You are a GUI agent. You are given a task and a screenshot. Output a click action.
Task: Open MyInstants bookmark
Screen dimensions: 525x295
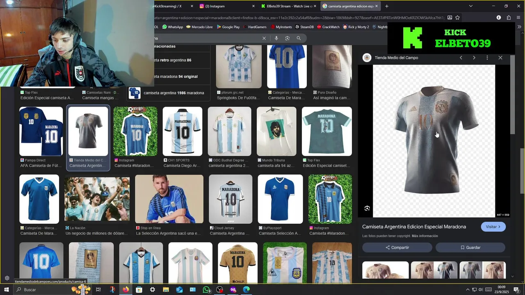tap(281, 27)
